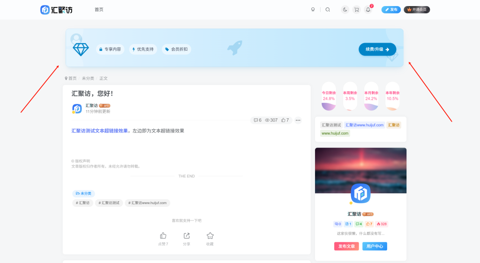Click the diamond VIP icon in the banner
This screenshot has width=480, height=263.
(x=81, y=49)
